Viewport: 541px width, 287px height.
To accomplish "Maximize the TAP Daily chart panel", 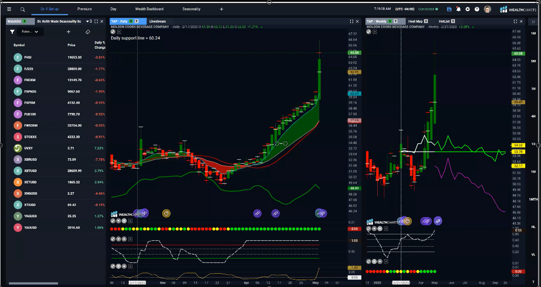I will (x=352, y=22).
